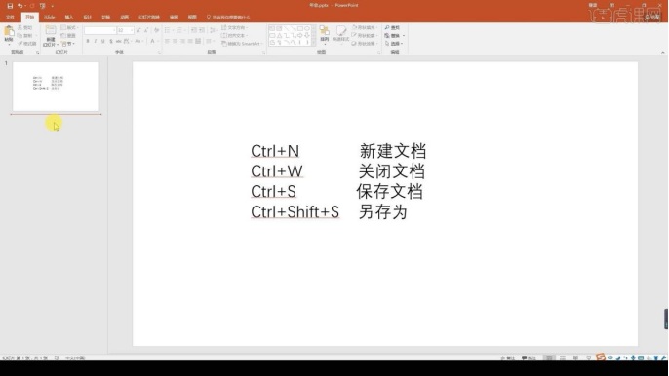The width and height of the screenshot is (669, 376).
Task: Click the Bullets list icon
Action: pyautogui.click(x=167, y=30)
